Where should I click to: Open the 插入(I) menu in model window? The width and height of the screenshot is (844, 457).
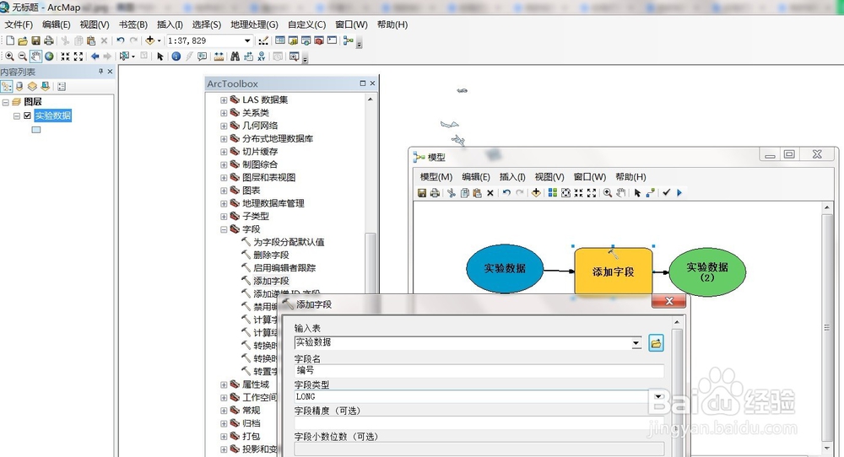tap(512, 177)
